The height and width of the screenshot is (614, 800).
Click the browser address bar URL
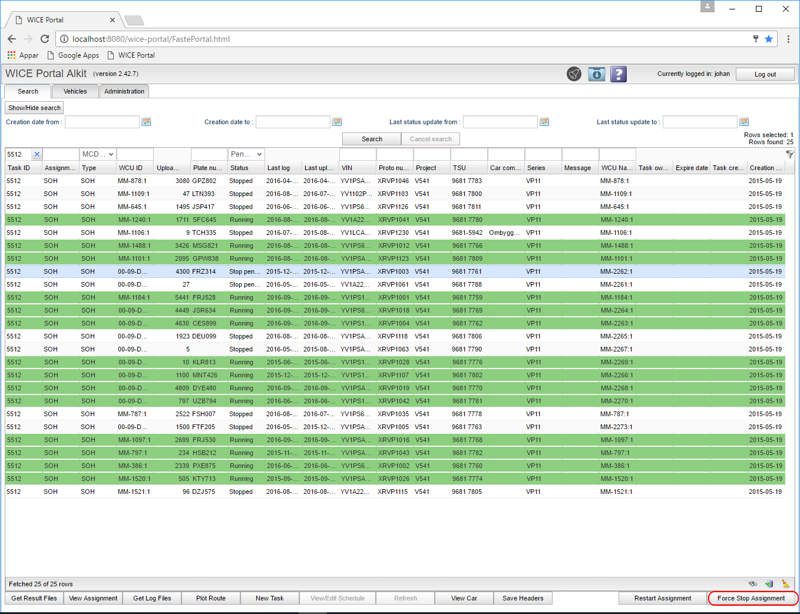coord(151,39)
